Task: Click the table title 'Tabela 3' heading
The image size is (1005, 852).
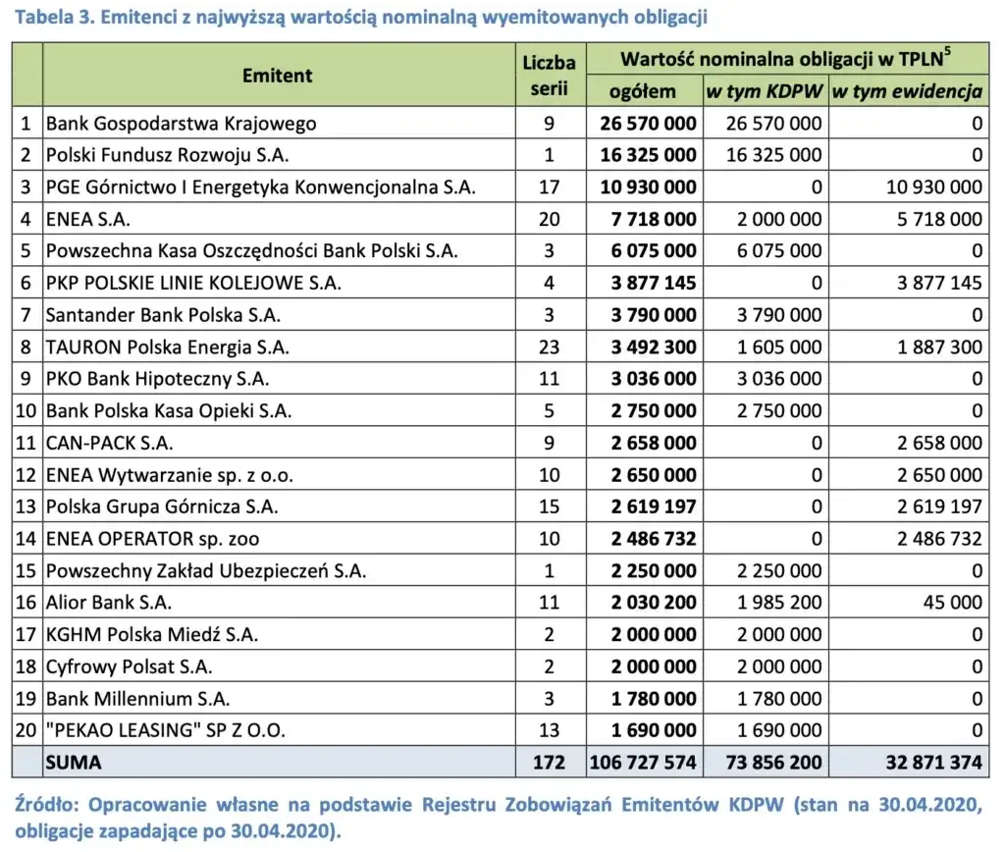Action: coord(363,18)
